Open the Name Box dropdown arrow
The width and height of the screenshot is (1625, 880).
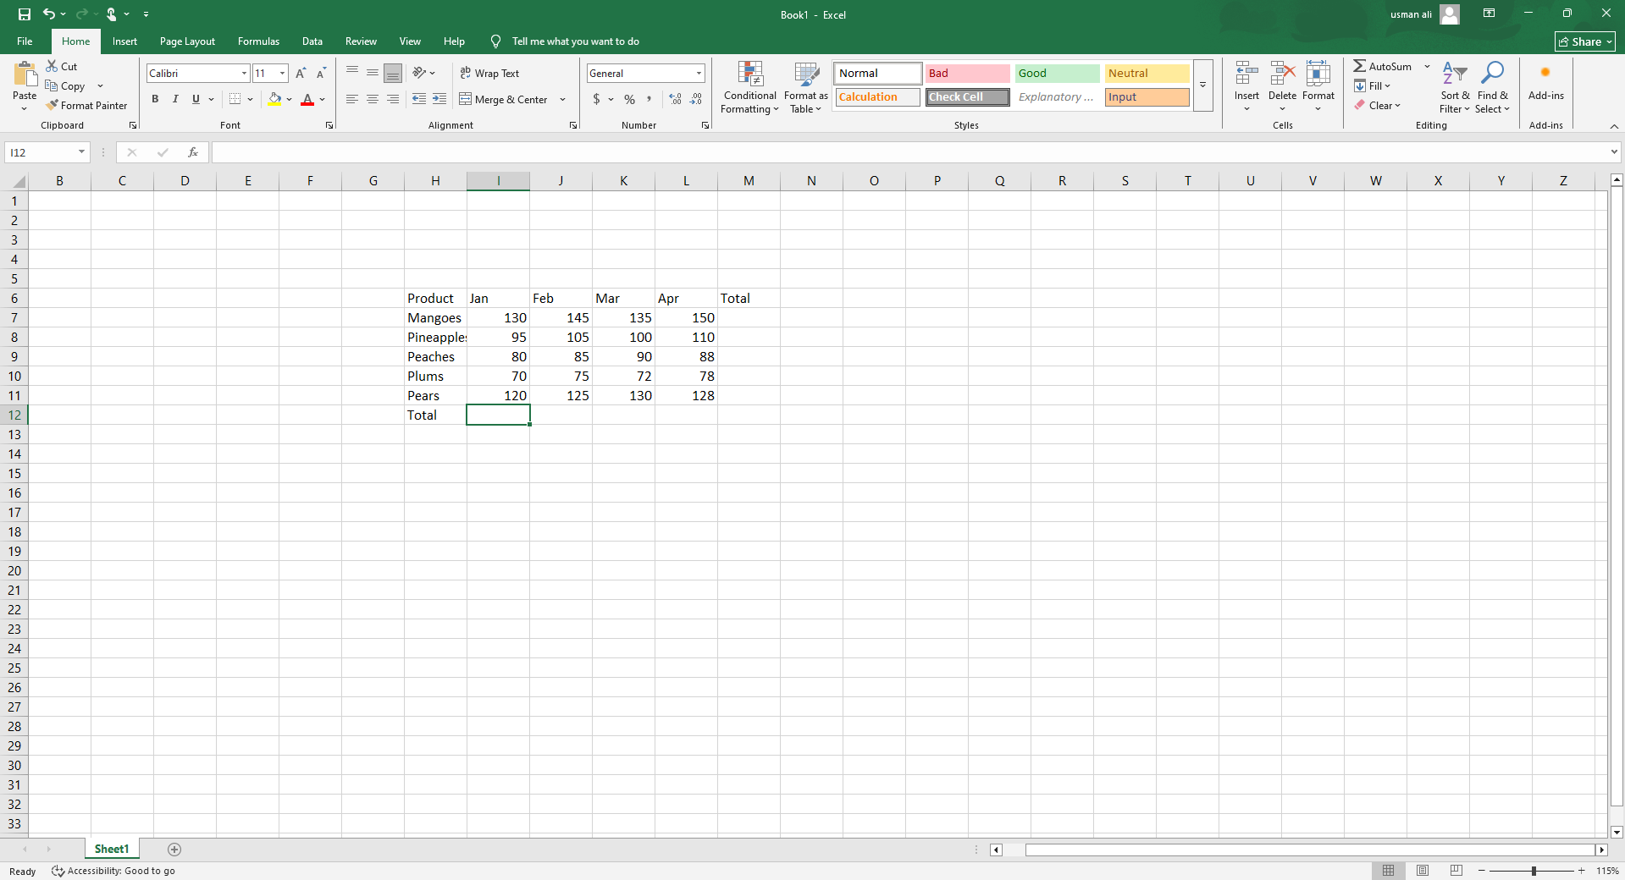click(82, 152)
